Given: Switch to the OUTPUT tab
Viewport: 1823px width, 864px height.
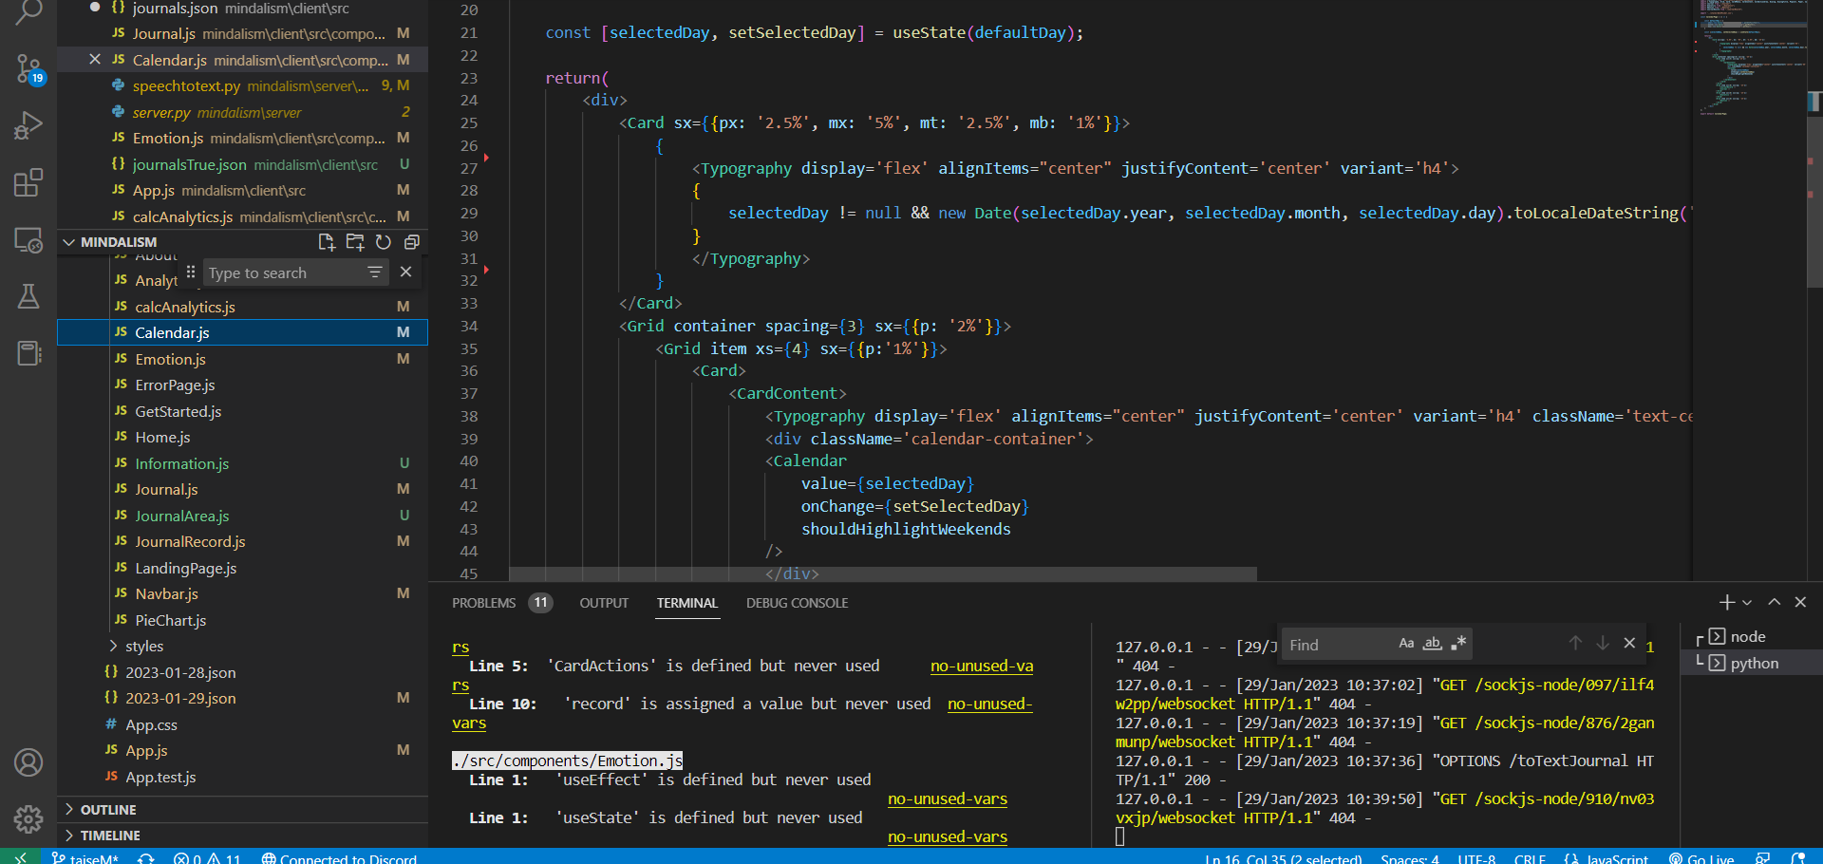Looking at the screenshot, I should [x=604, y=603].
